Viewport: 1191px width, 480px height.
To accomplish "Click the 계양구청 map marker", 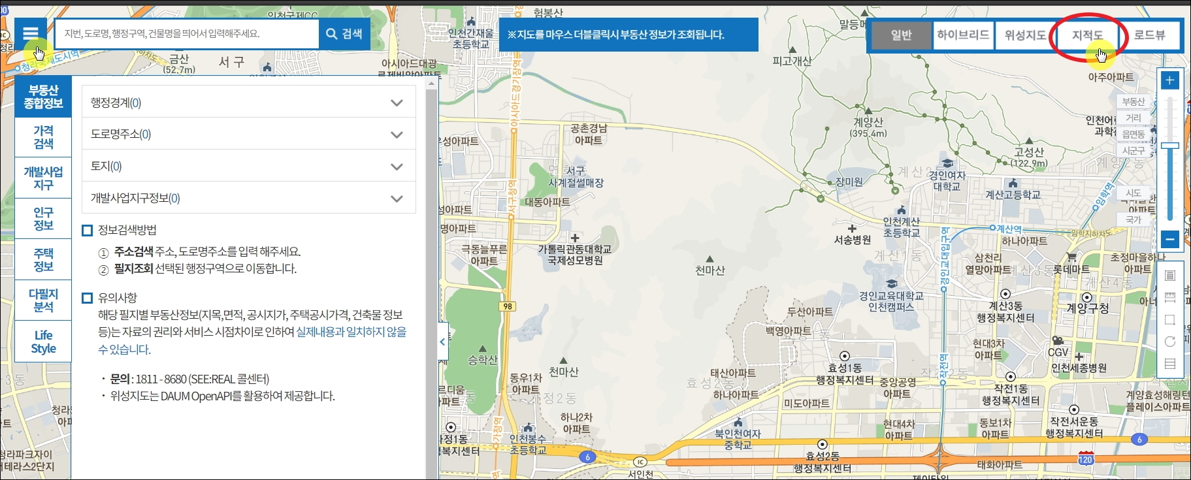I will point(1087,298).
